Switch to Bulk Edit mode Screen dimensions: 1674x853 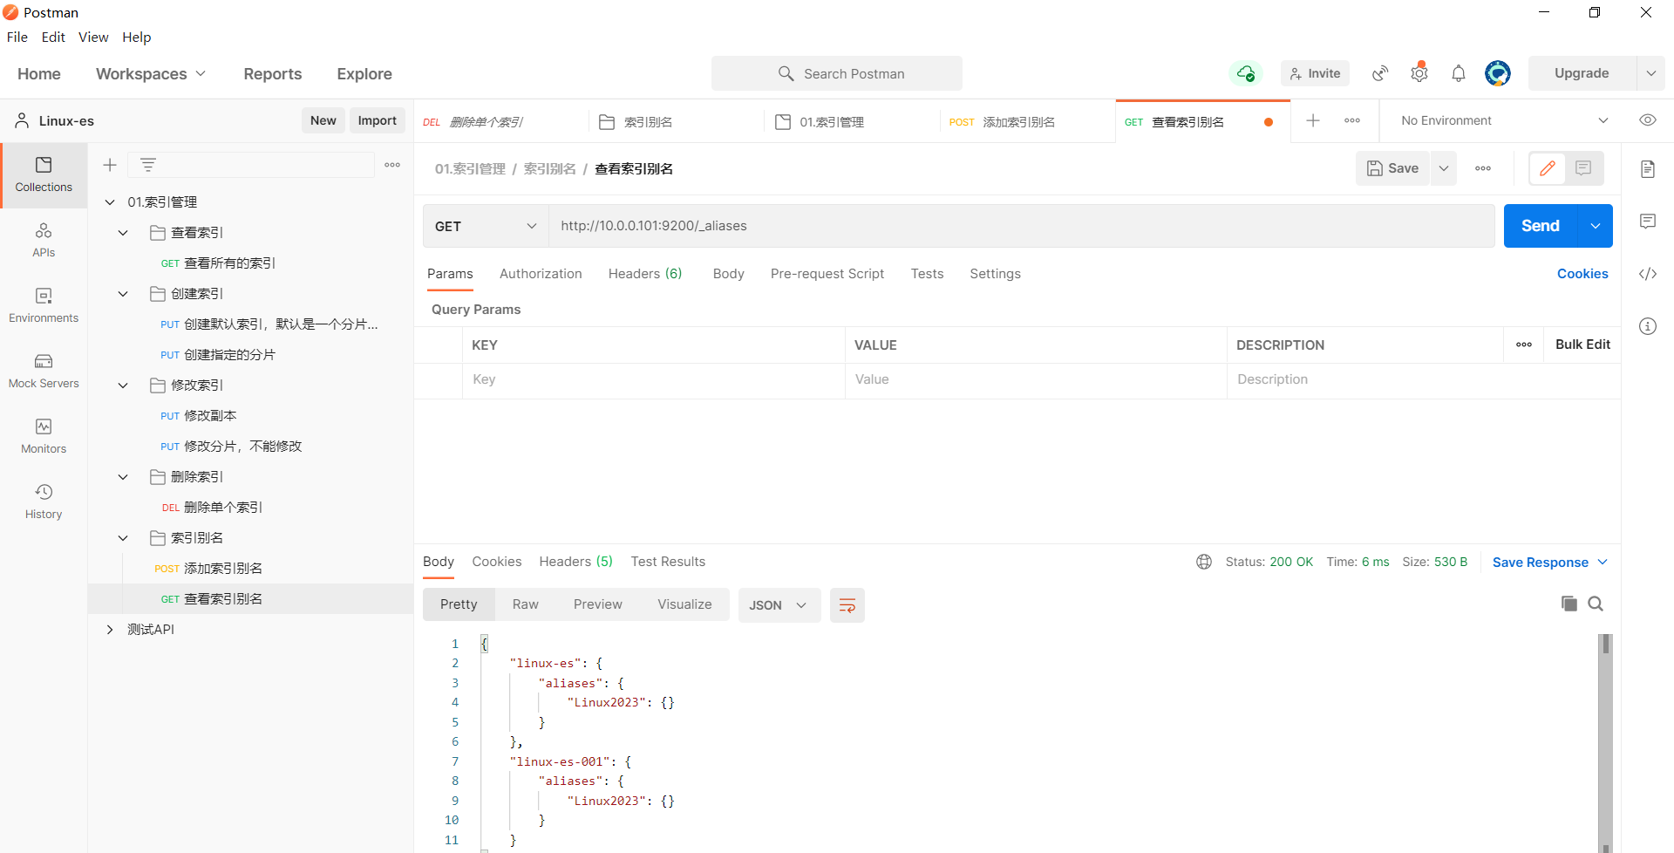point(1582,345)
